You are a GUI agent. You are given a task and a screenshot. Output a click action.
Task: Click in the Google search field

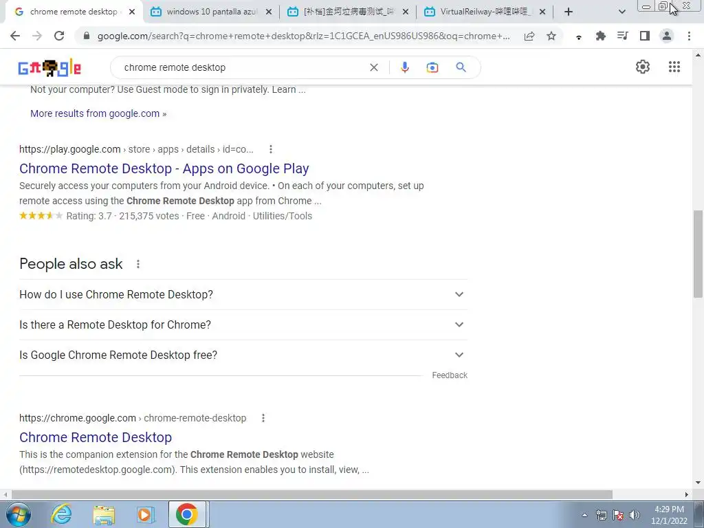(x=243, y=67)
